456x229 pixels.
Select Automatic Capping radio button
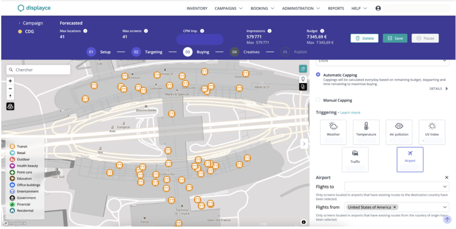tap(318, 75)
